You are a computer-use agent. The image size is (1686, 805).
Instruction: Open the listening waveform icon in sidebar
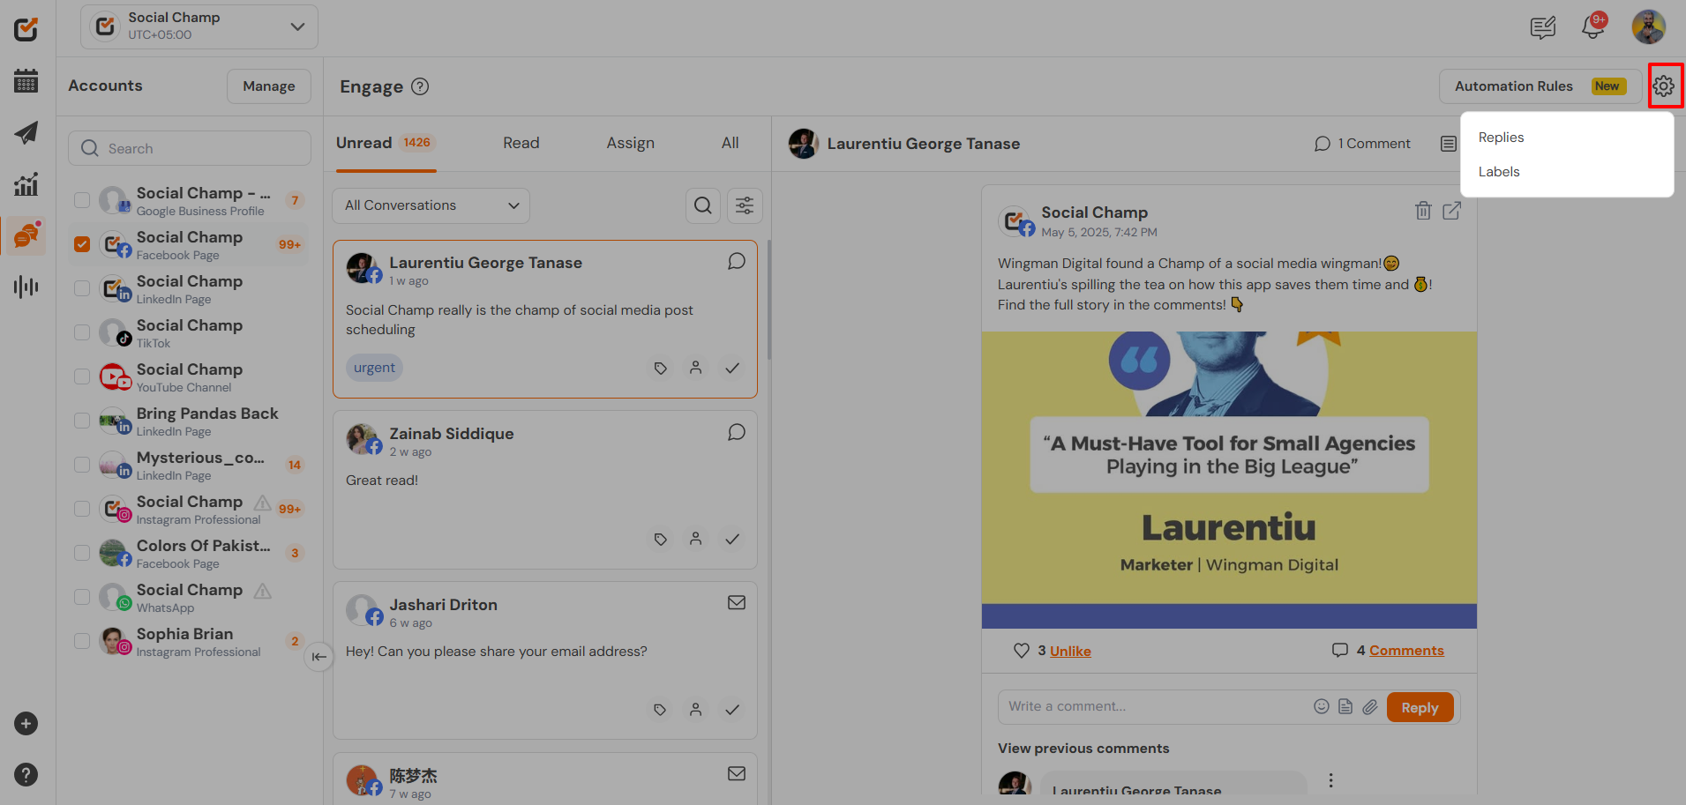26,287
